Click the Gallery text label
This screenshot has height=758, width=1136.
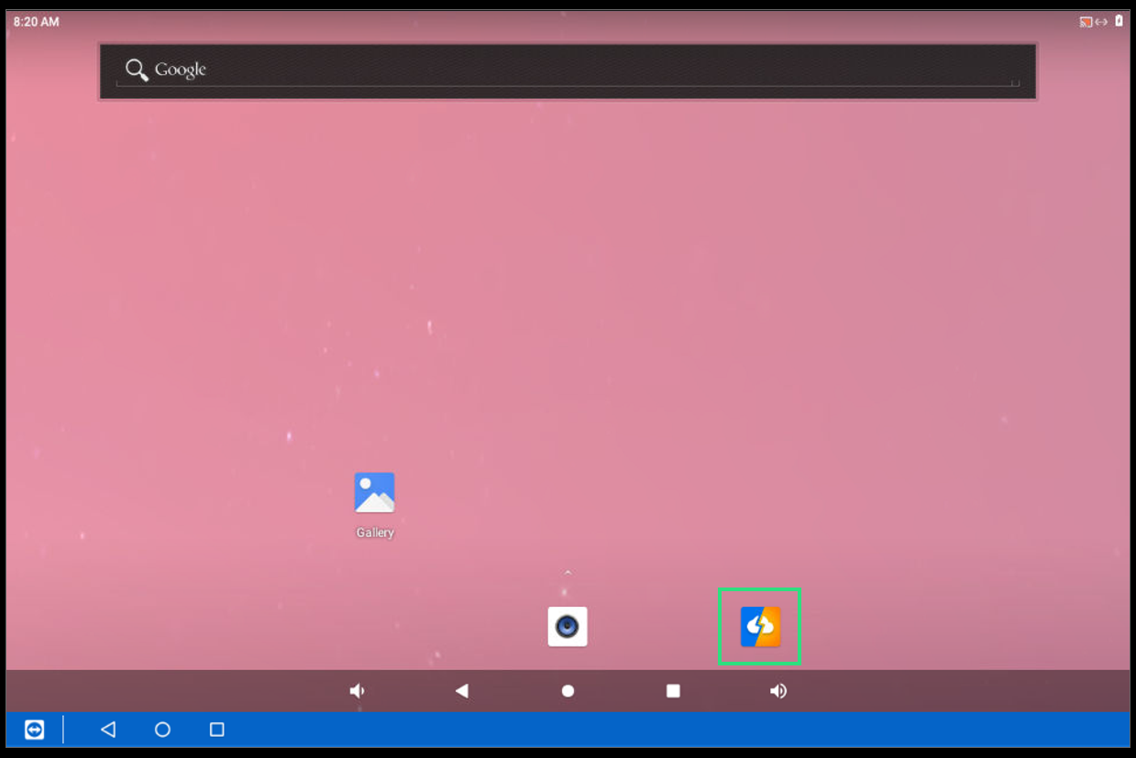pyautogui.click(x=374, y=533)
